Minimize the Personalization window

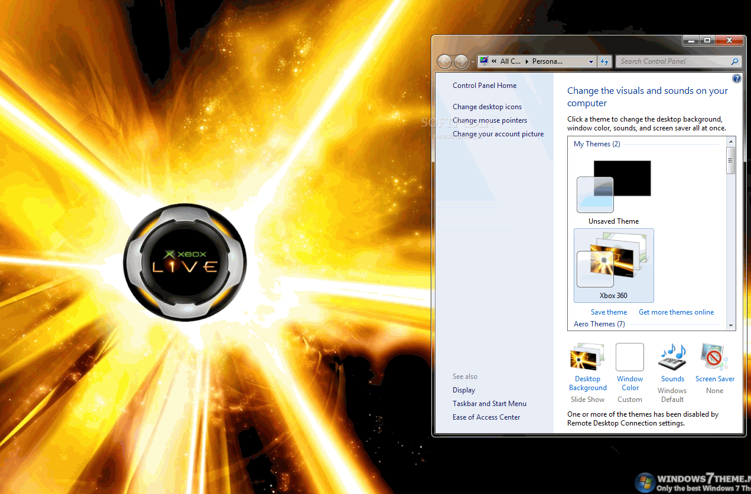[x=691, y=41]
